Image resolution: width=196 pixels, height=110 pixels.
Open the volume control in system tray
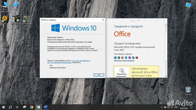pyautogui.click(x=172, y=107)
